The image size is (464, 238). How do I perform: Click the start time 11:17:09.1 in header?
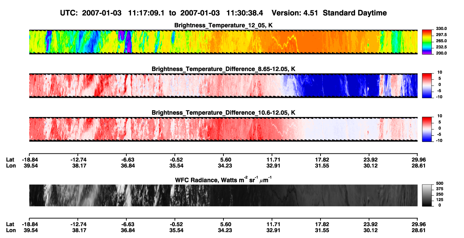click(x=146, y=13)
